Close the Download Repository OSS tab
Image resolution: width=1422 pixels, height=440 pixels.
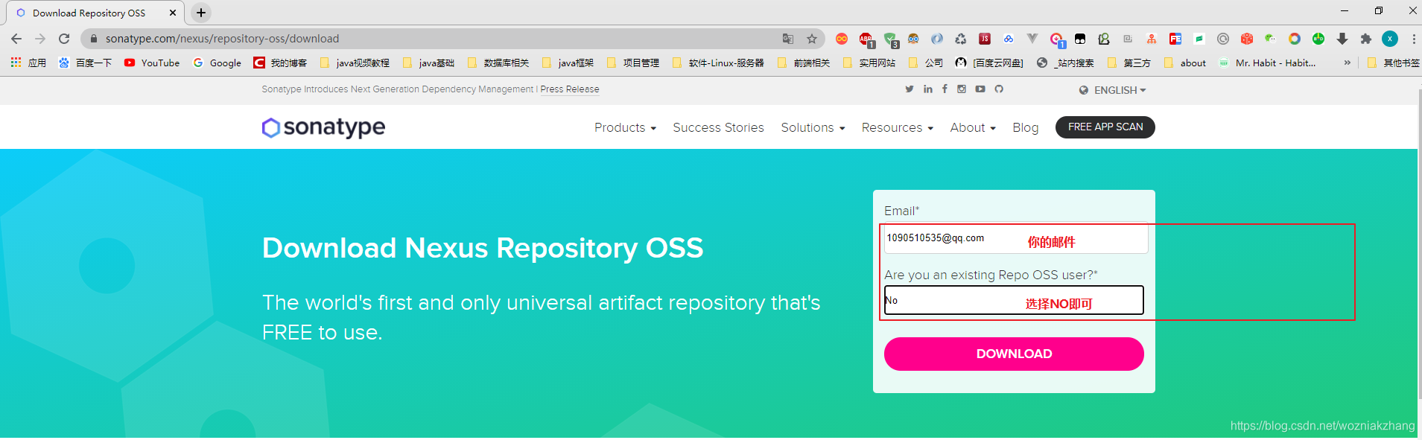(x=173, y=13)
